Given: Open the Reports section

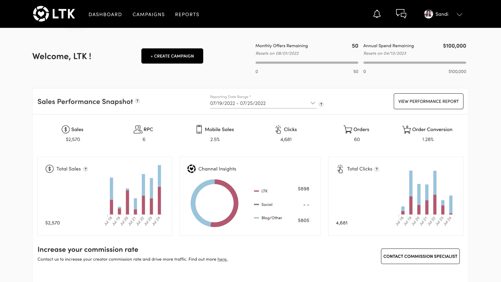Looking at the screenshot, I should (x=187, y=14).
